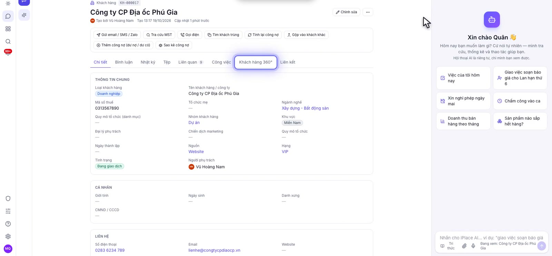Click the Tra cứu MST button
This screenshot has height=256, width=552.
coord(159,35)
